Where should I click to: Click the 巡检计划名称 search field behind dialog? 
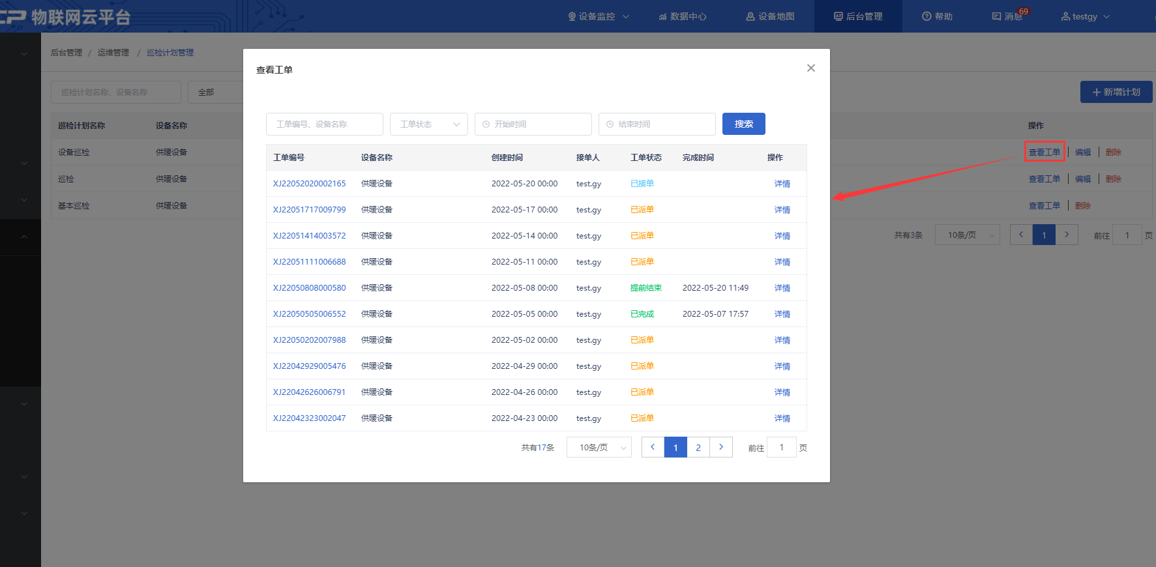pyautogui.click(x=116, y=92)
